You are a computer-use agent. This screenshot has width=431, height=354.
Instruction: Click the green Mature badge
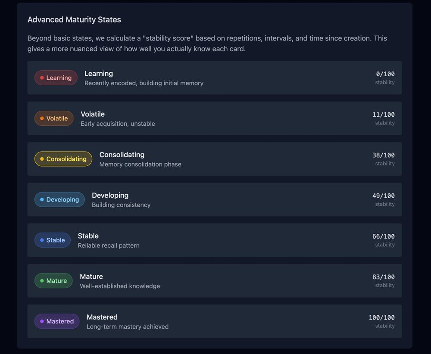[53, 281]
